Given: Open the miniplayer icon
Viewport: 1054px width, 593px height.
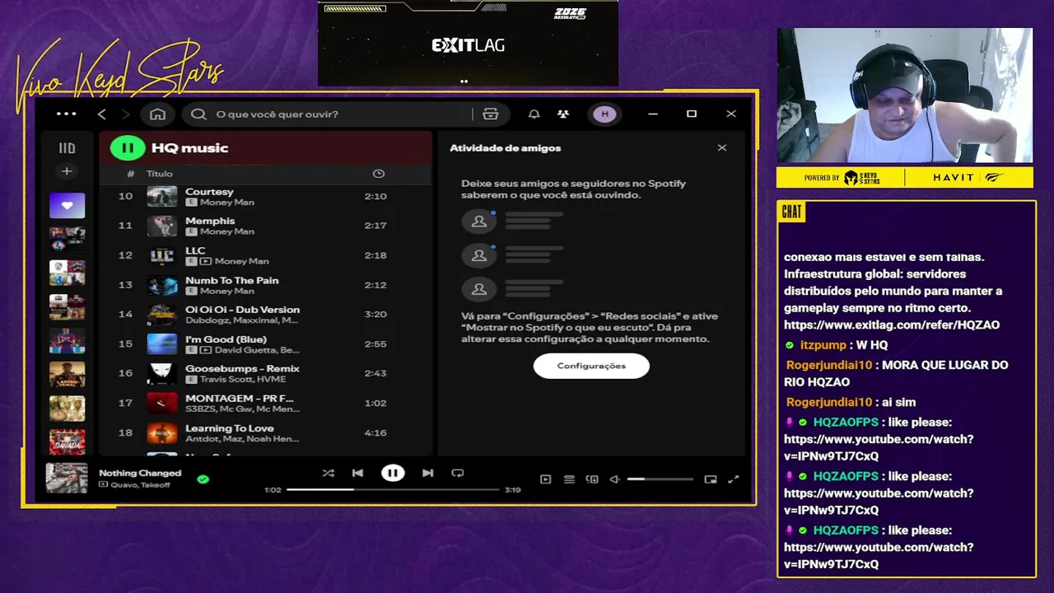Looking at the screenshot, I should [711, 479].
